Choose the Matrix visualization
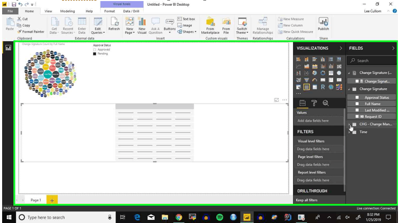This screenshot has height=223, width=399. coord(315,87)
